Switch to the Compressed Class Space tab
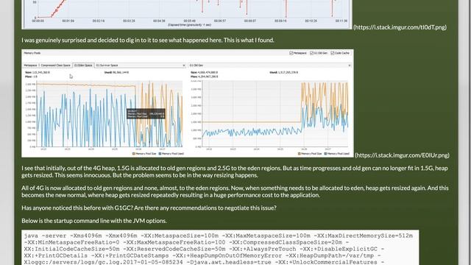The image size is (471, 265). (55, 66)
